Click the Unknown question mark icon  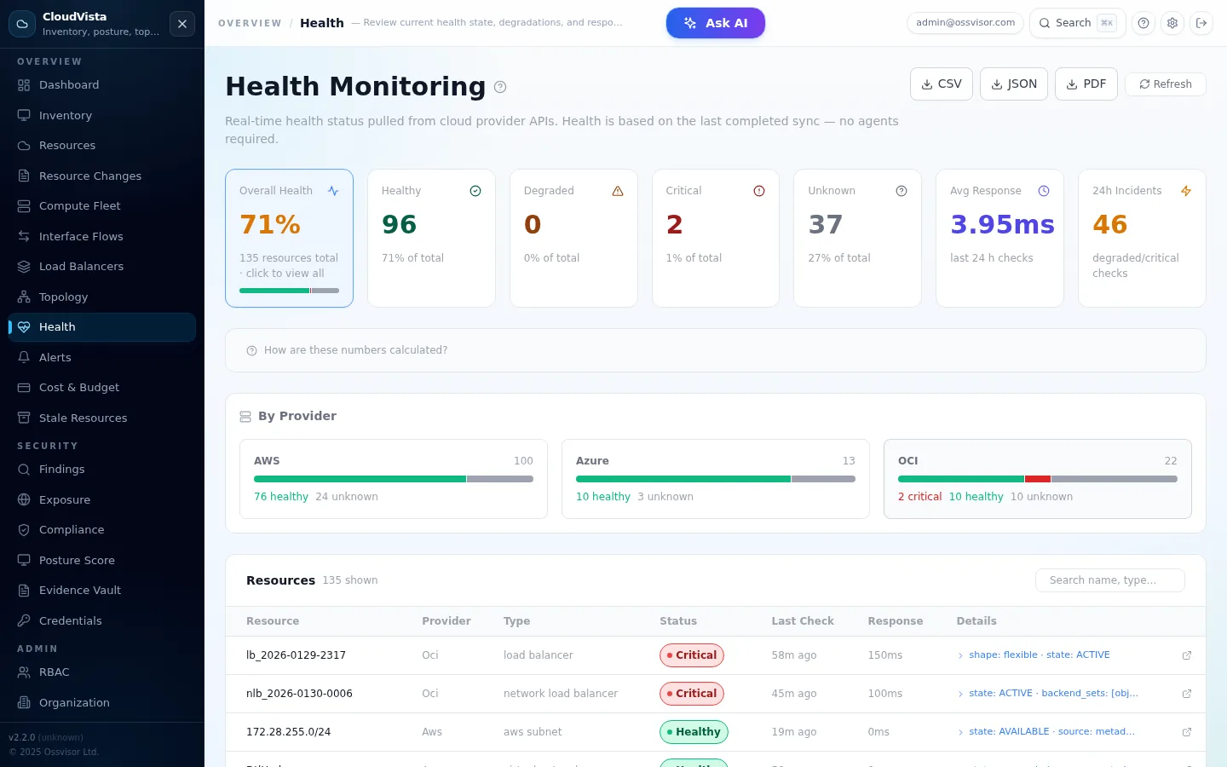902,191
